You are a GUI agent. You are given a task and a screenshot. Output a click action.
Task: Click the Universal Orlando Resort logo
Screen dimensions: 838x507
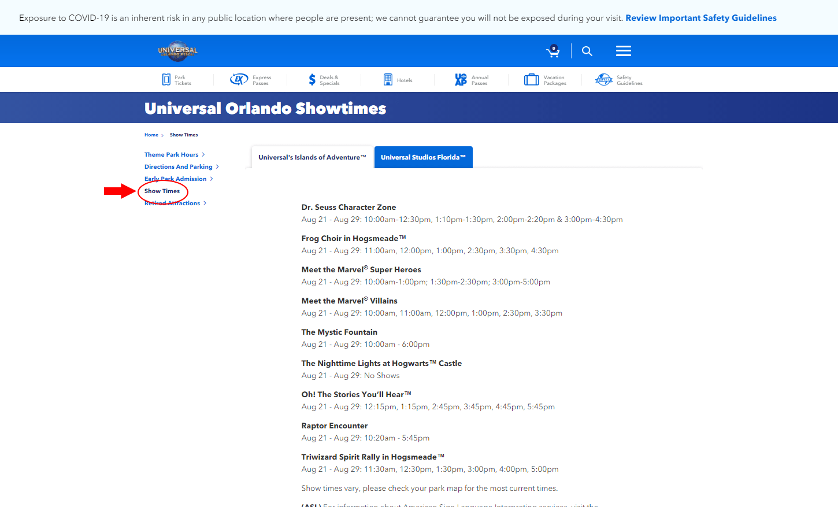coord(177,51)
